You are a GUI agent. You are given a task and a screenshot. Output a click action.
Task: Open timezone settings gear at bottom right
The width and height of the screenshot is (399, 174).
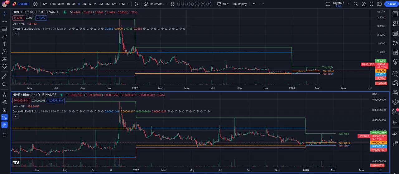[379, 170]
